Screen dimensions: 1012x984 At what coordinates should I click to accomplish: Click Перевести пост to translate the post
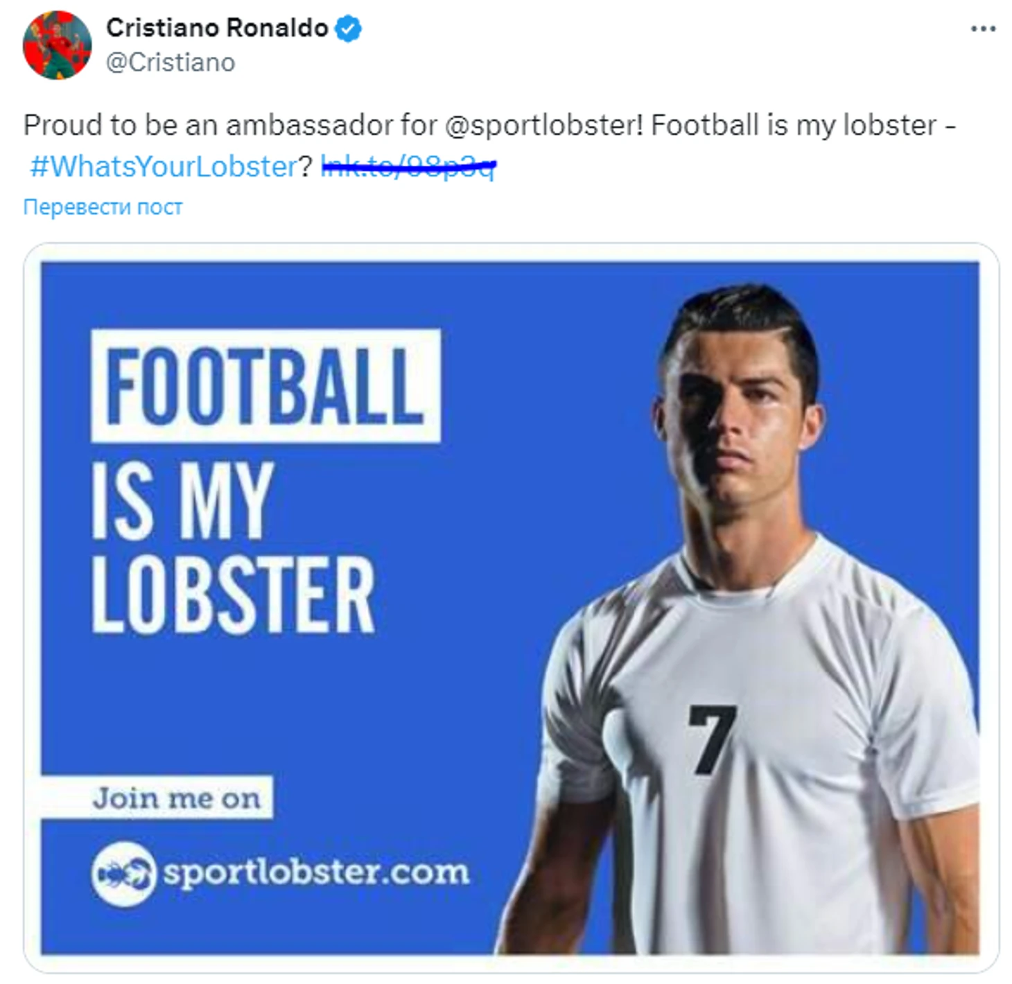tap(103, 207)
